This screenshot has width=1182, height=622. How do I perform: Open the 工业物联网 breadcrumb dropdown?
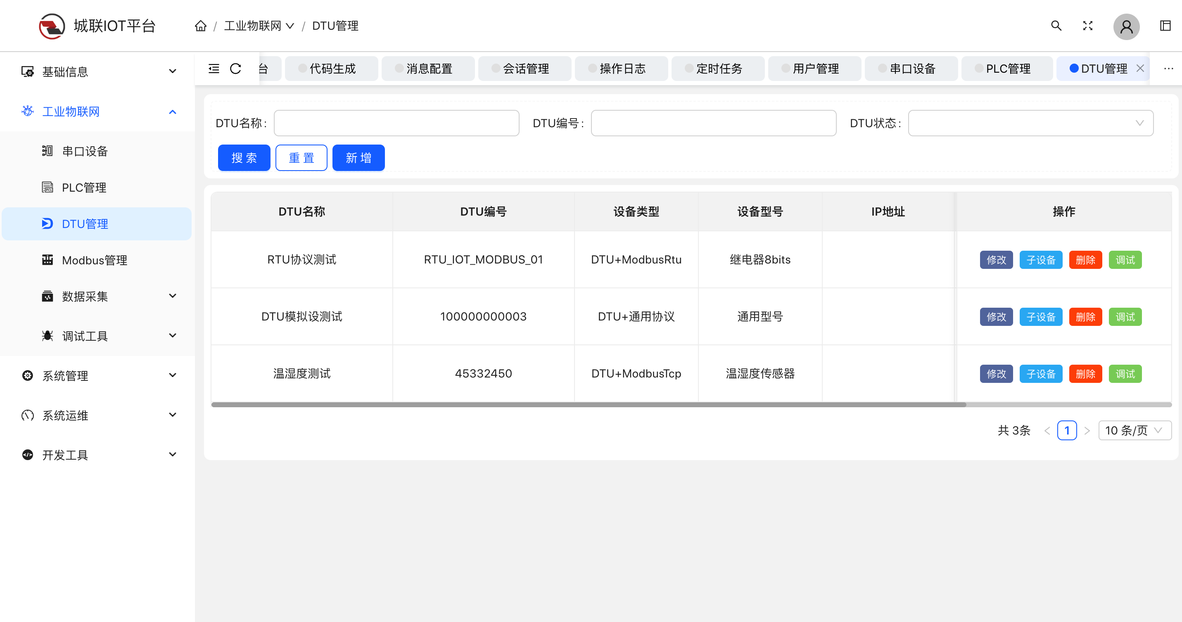pos(259,26)
